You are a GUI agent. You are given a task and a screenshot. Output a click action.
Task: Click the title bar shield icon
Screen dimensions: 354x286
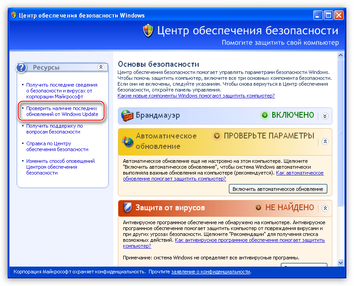(x=14, y=15)
